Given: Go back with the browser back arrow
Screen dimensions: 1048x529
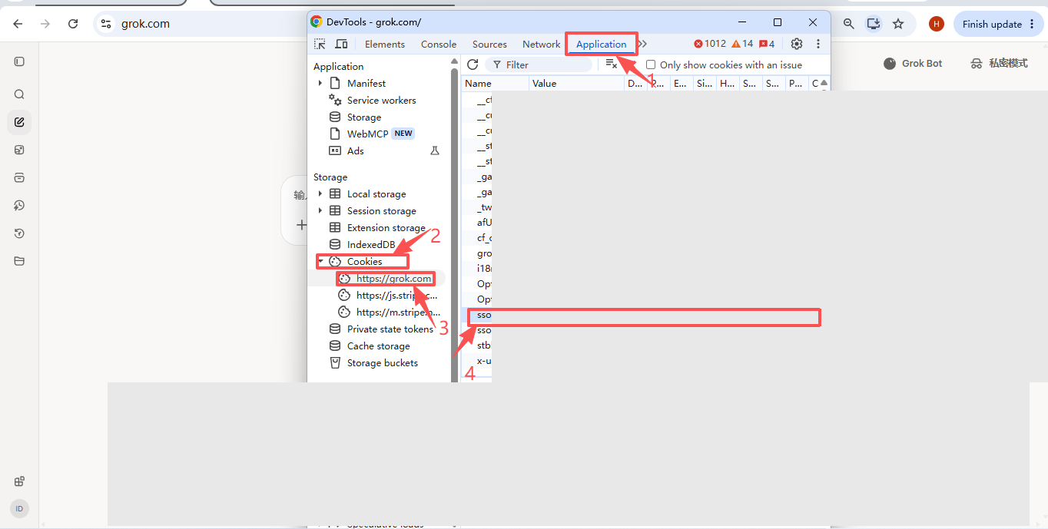Looking at the screenshot, I should (x=18, y=24).
